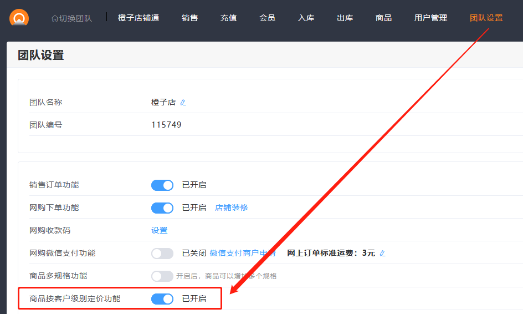Disable the 销售订单功能 toggle
Image resolution: width=523 pixels, height=314 pixels.
[x=162, y=185]
